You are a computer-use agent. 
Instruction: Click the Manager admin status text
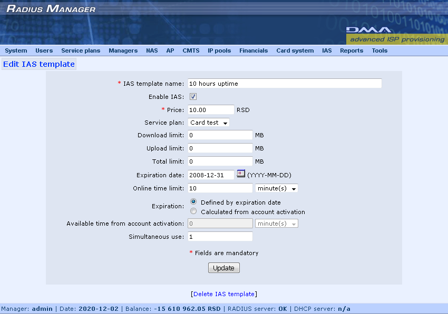27,309
